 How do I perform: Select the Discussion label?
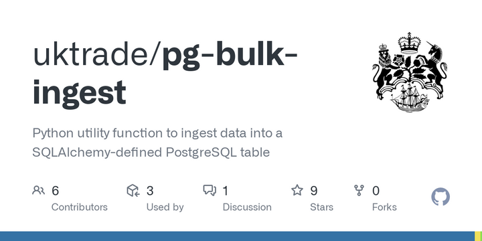pos(247,207)
